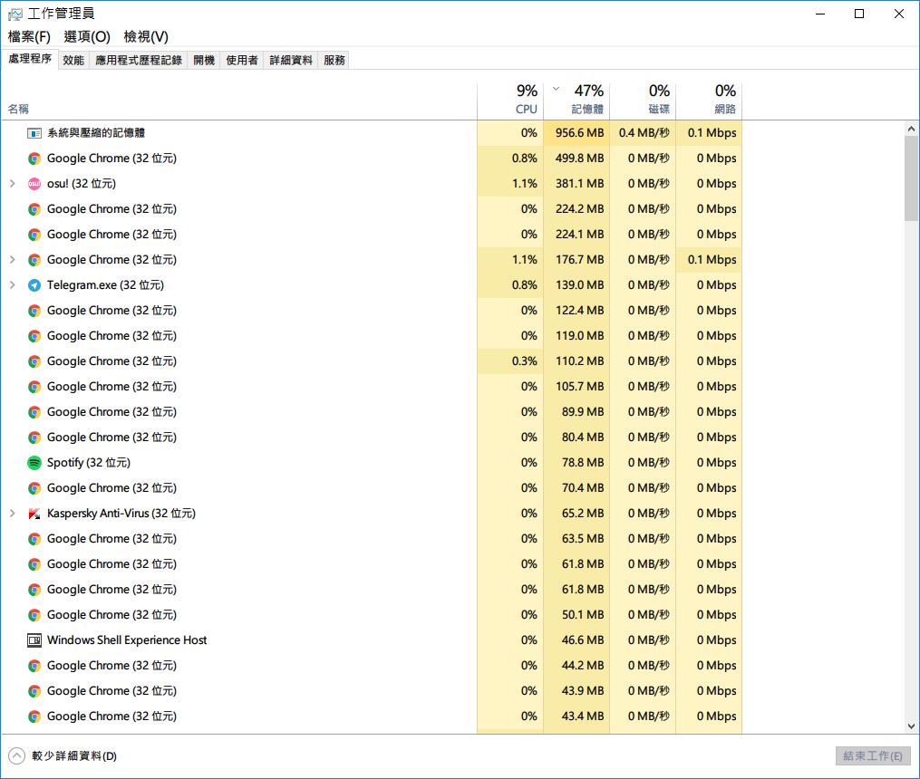Click the scrollbar down arrow of the process list
920x779 pixels.
(912, 726)
